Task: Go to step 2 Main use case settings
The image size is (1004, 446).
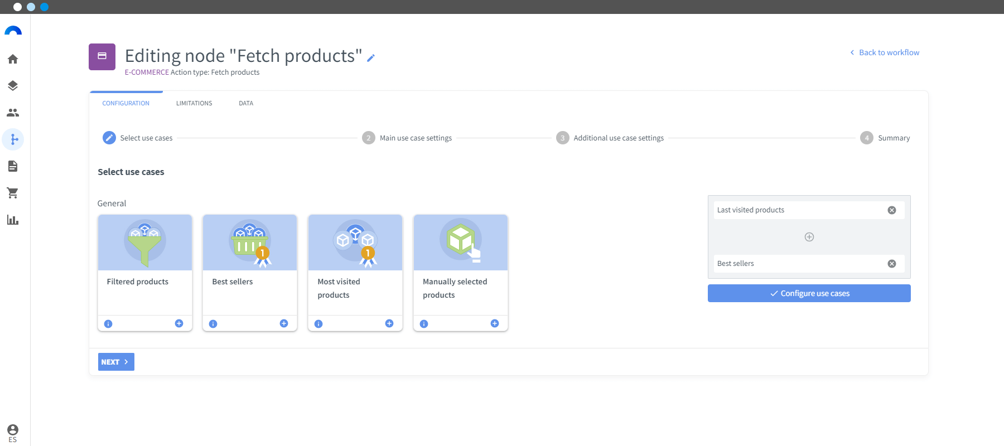Action: 407,138
